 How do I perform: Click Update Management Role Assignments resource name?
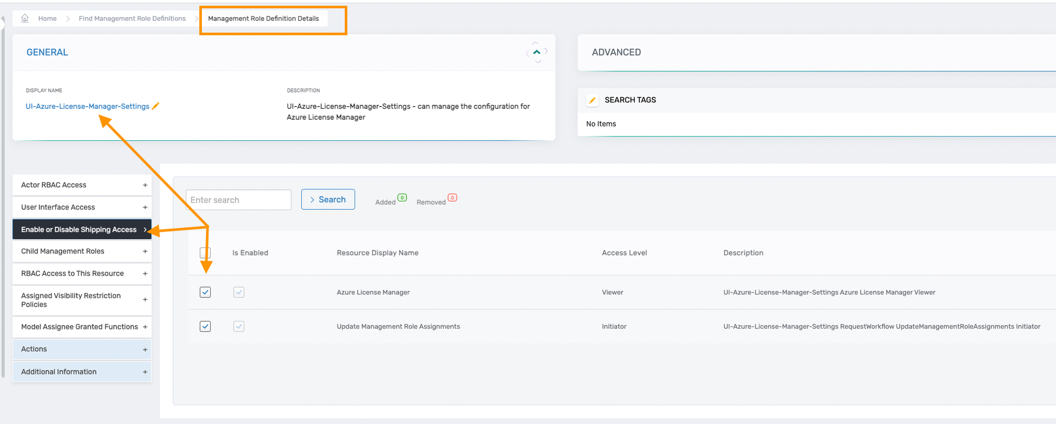coord(398,326)
